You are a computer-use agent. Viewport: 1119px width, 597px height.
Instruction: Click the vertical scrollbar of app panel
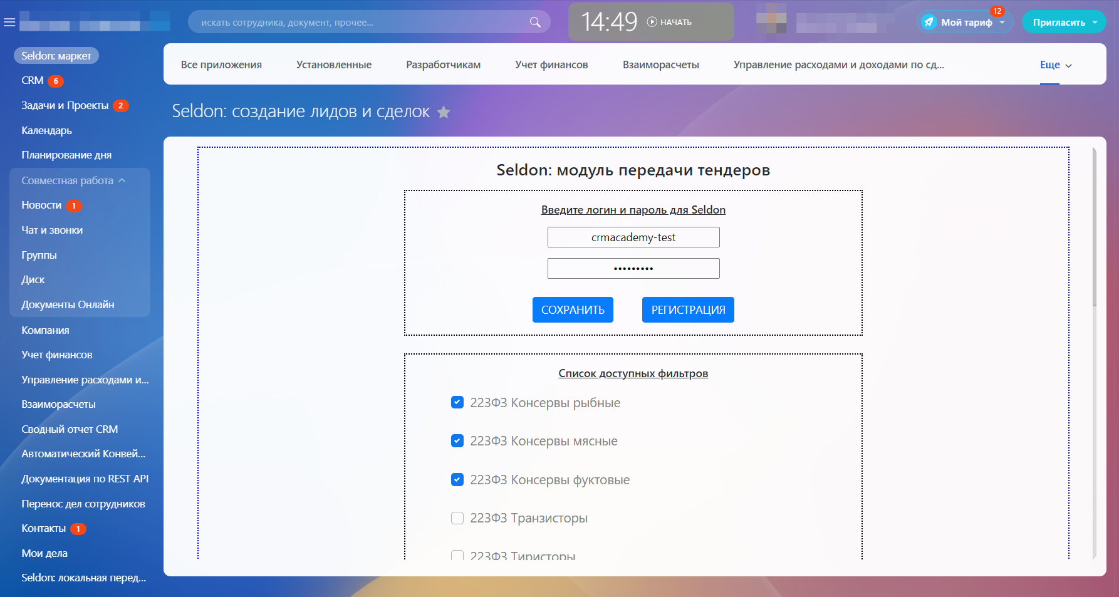pos(1094,251)
